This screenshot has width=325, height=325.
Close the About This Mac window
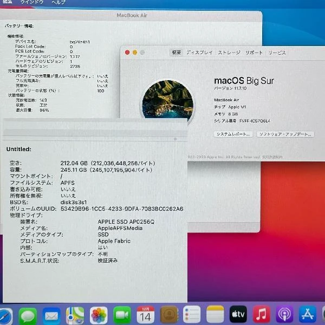pos(127,53)
